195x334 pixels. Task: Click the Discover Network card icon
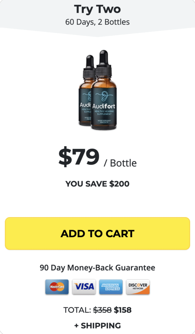click(138, 287)
